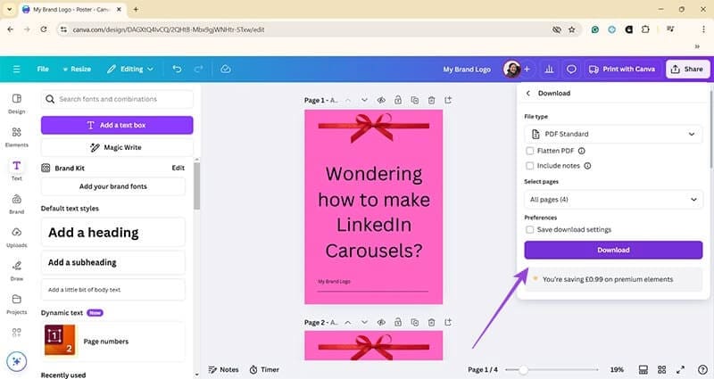The height and width of the screenshot is (379, 714).
Task: Open the Draw sidebar tool
Action: [x=16, y=271]
